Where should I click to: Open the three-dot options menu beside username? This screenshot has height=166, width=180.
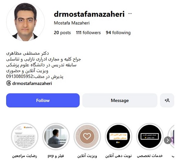130,14
